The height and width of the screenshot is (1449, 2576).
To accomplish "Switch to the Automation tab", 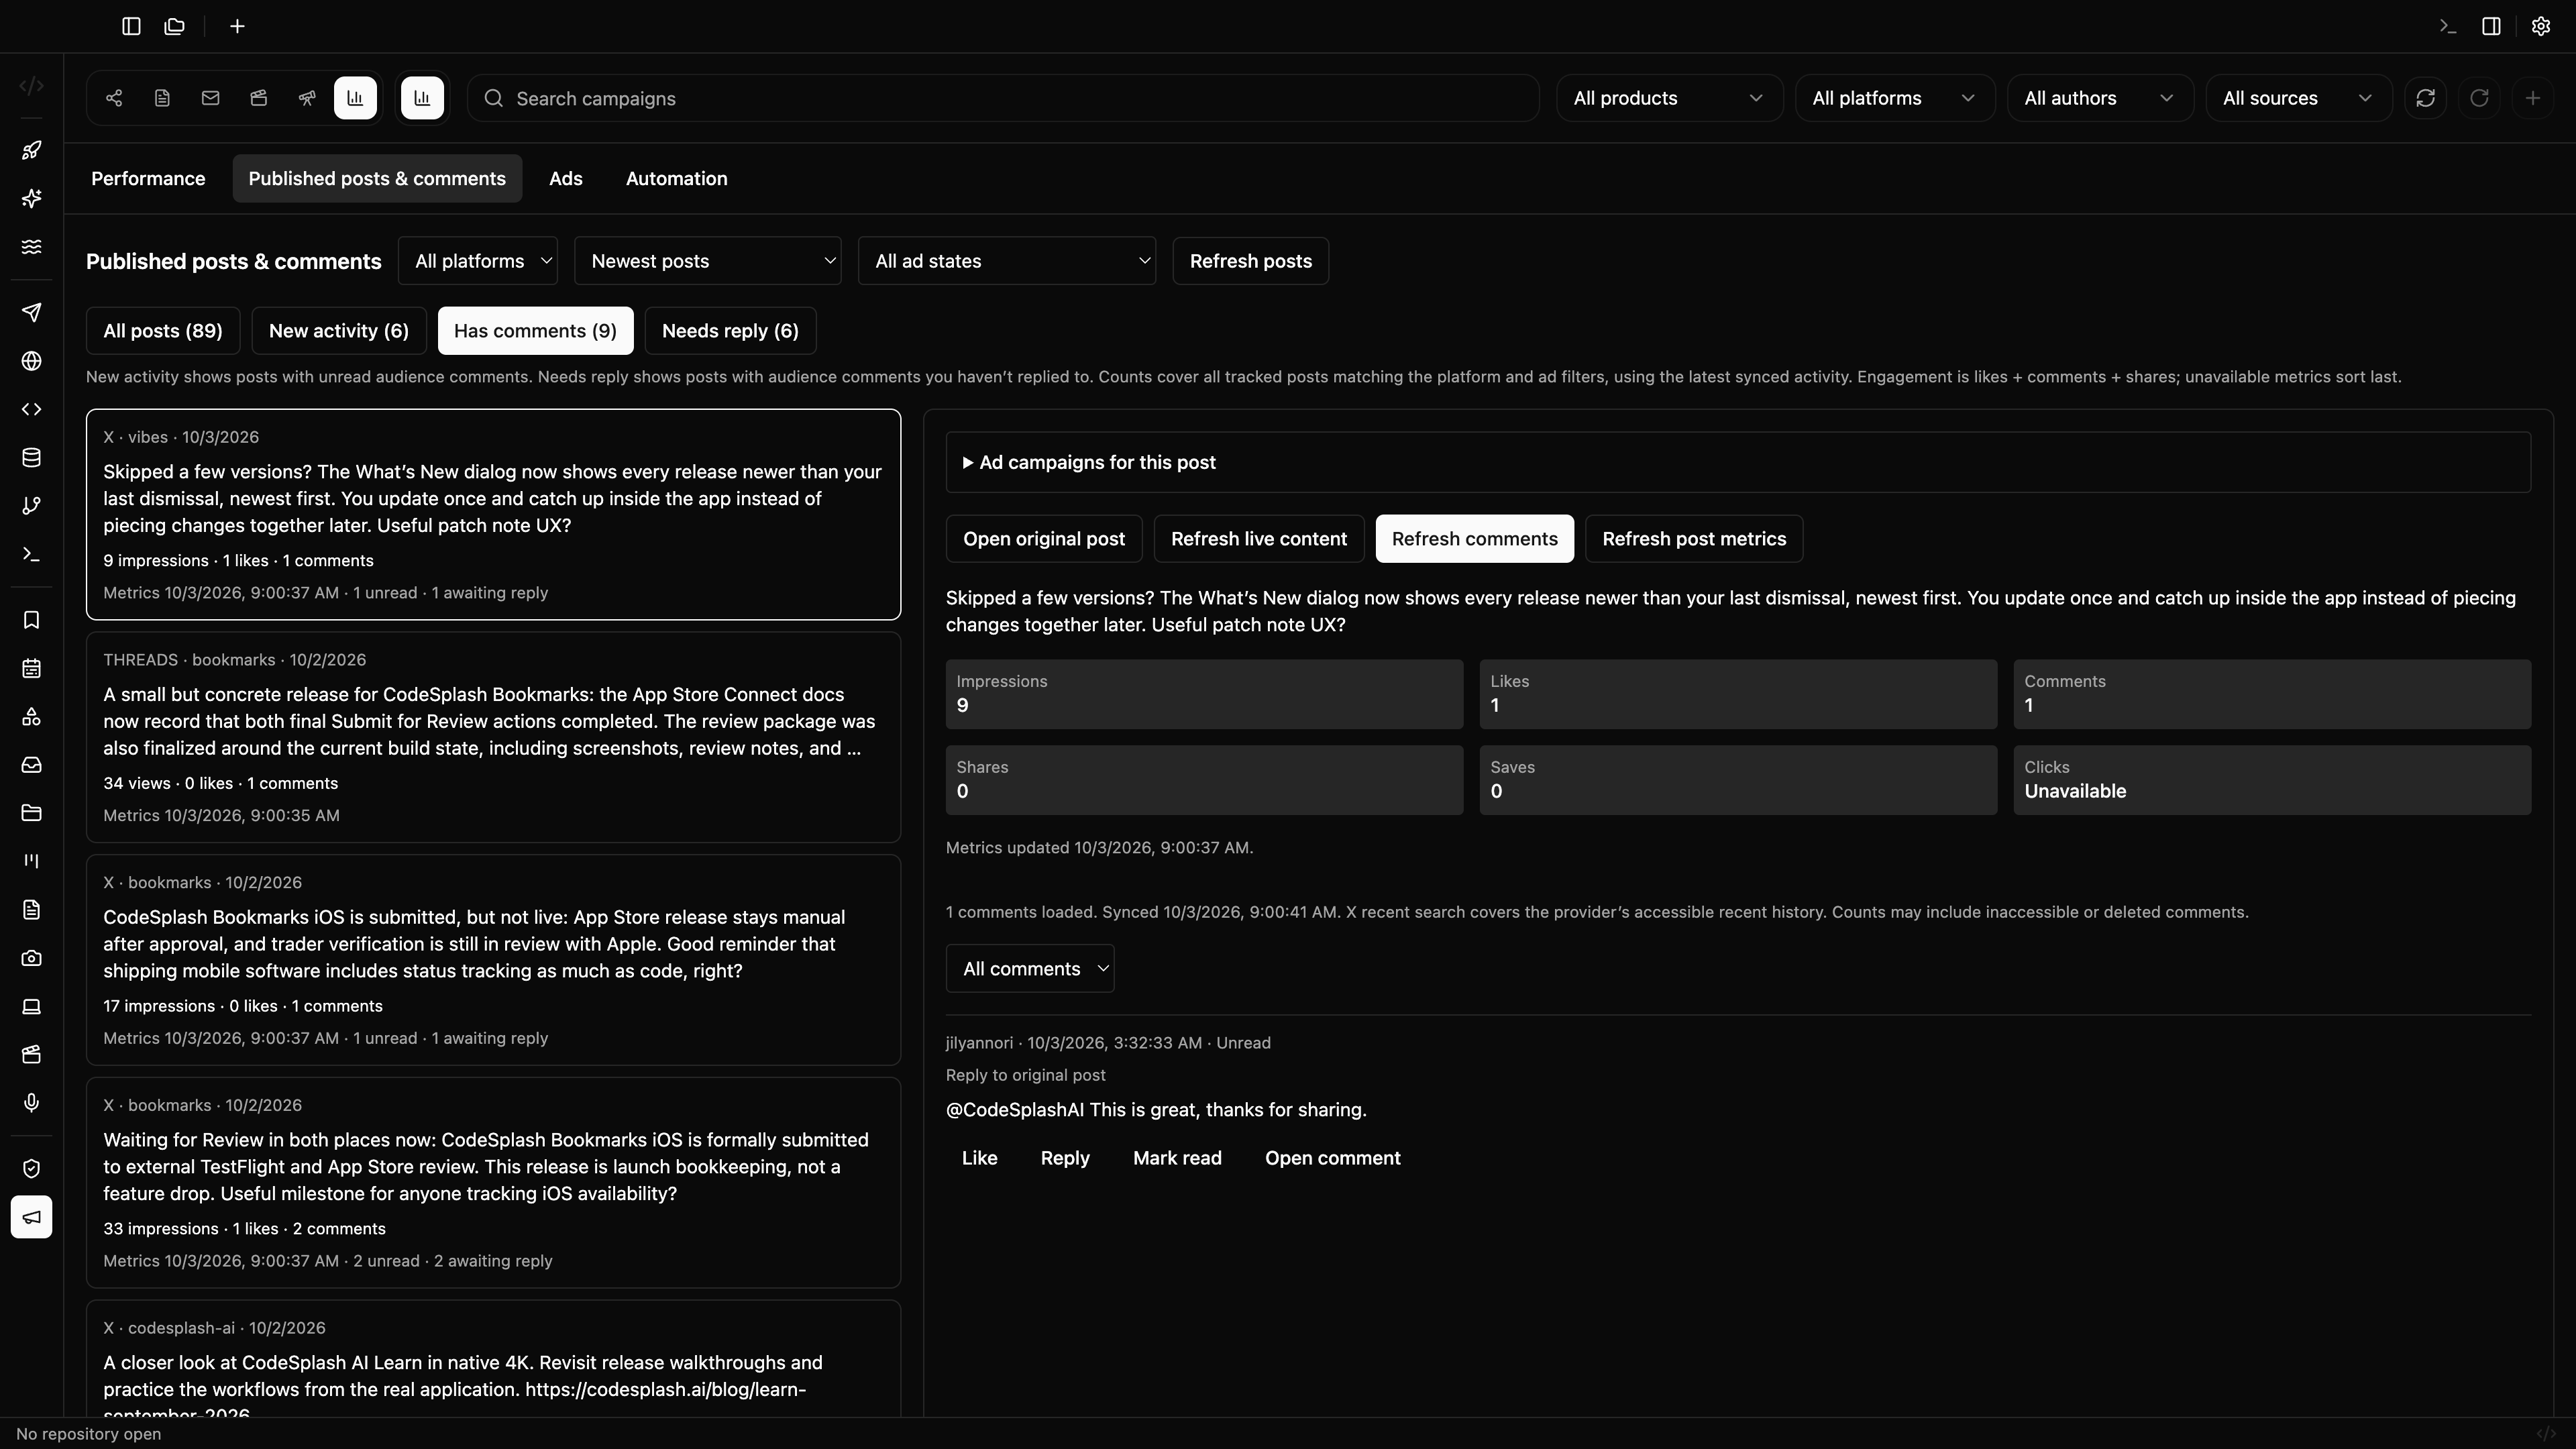I will [677, 178].
